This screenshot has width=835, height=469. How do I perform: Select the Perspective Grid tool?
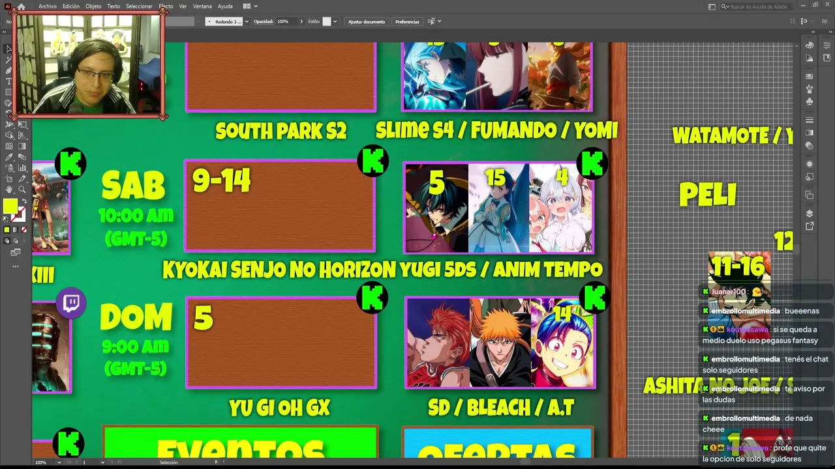pyautogui.click(x=22, y=135)
